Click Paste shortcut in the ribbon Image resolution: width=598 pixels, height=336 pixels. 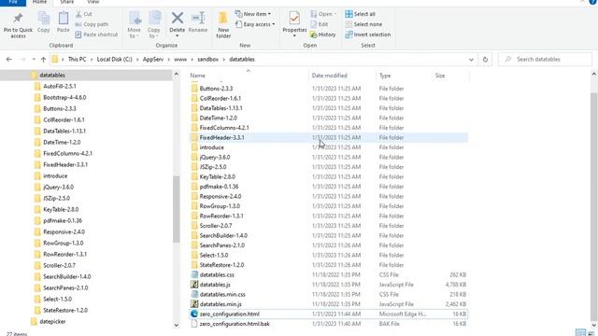click(96, 35)
